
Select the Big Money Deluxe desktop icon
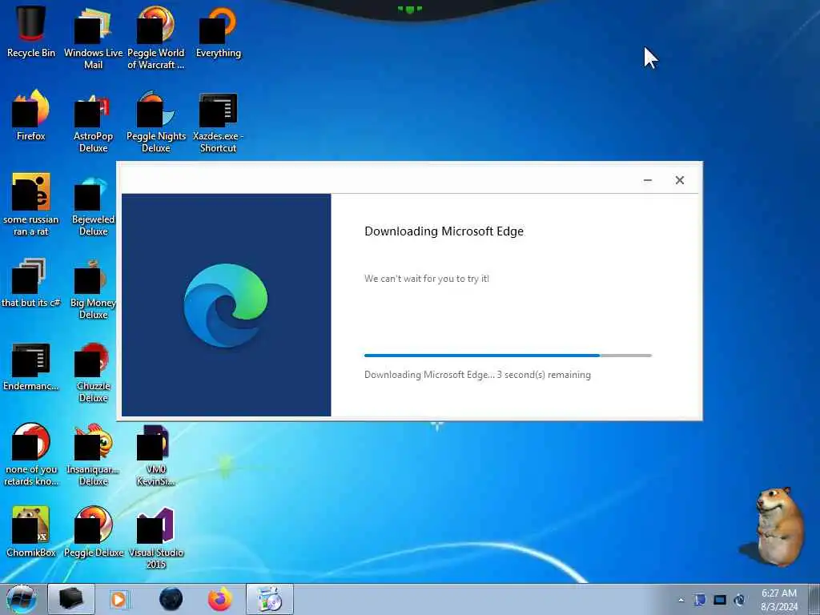(x=93, y=288)
